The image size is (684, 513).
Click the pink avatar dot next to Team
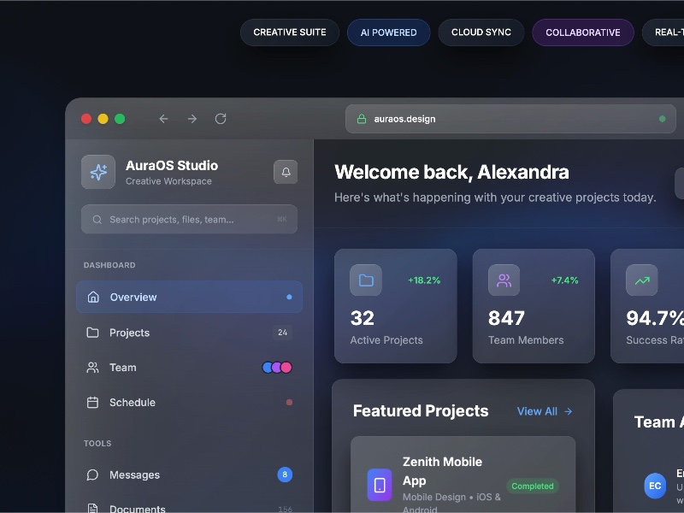pos(288,367)
